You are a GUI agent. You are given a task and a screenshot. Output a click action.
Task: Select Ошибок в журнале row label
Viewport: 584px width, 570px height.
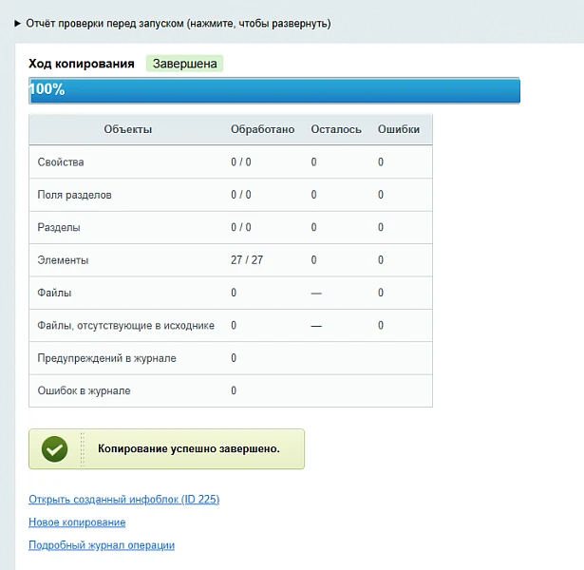[x=84, y=390]
